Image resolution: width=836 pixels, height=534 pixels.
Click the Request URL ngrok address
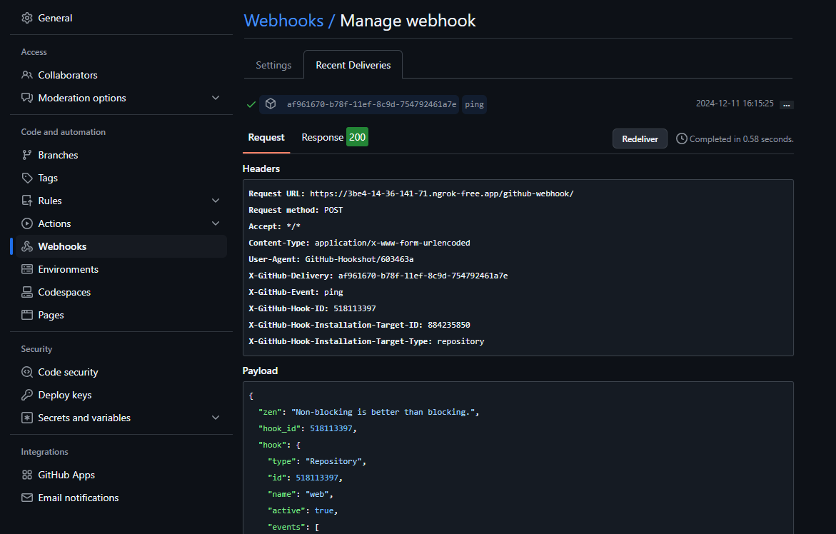pyautogui.click(x=441, y=193)
